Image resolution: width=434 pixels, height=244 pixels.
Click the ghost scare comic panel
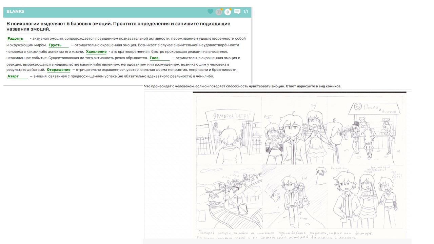coord(294,197)
